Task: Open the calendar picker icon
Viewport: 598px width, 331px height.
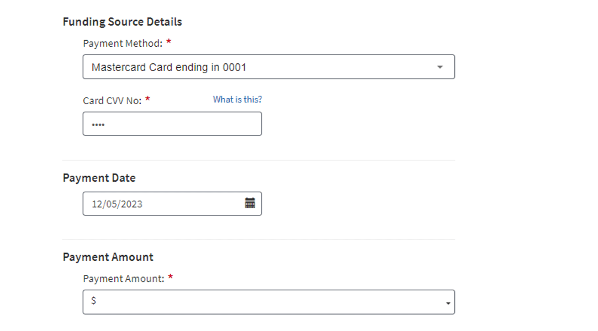Action: click(250, 203)
